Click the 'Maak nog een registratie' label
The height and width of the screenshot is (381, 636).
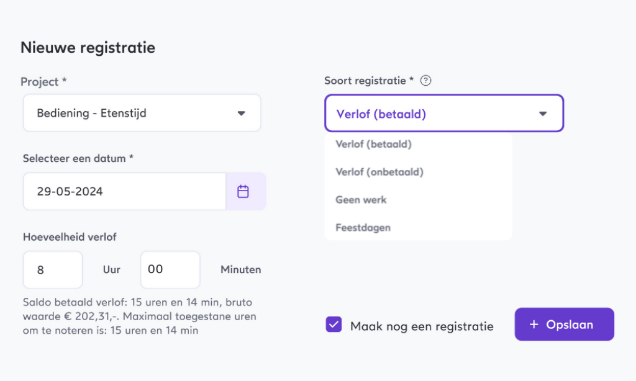(x=422, y=326)
